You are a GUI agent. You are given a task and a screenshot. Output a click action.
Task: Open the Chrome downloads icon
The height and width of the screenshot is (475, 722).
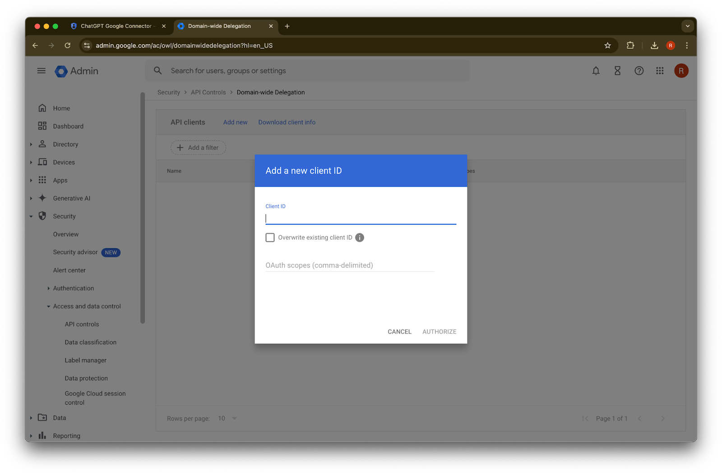[x=654, y=46]
